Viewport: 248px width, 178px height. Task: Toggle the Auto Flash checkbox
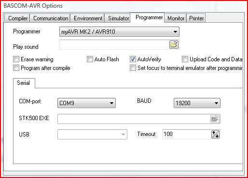tap(90, 59)
